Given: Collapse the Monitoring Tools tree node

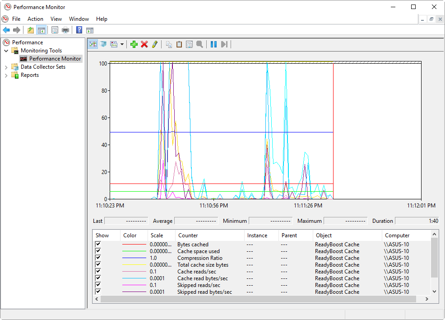Looking at the screenshot, I should coord(6,51).
